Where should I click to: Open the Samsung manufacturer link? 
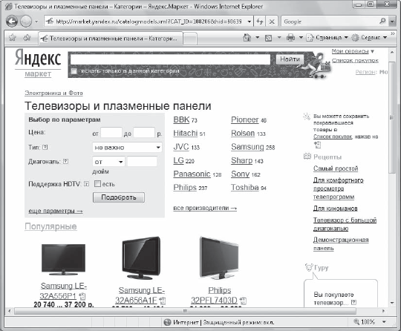click(247, 147)
